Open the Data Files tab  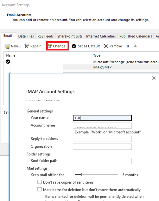pyautogui.click(x=26, y=36)
